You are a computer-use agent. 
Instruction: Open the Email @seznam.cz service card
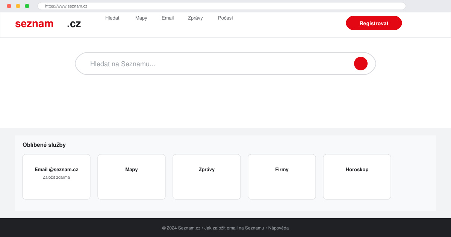pos(56,177)
